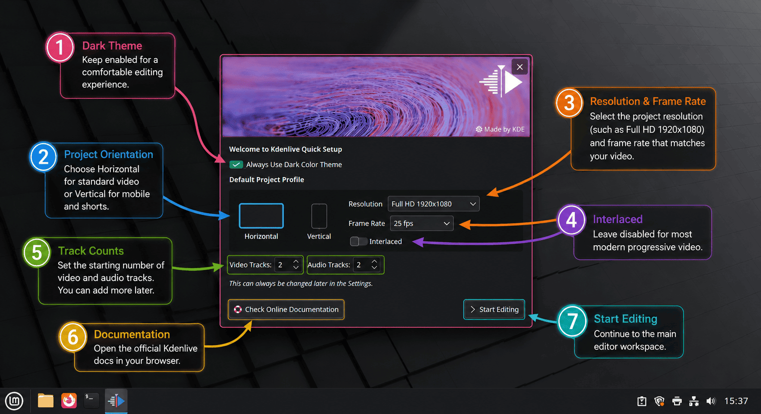
Task: Click into the Audio Tracks number field
Action: click(362, 265)
